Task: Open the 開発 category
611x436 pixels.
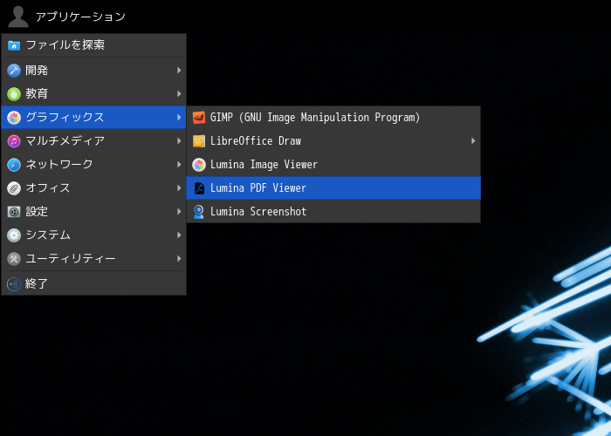Action: (x=94, y=71)
